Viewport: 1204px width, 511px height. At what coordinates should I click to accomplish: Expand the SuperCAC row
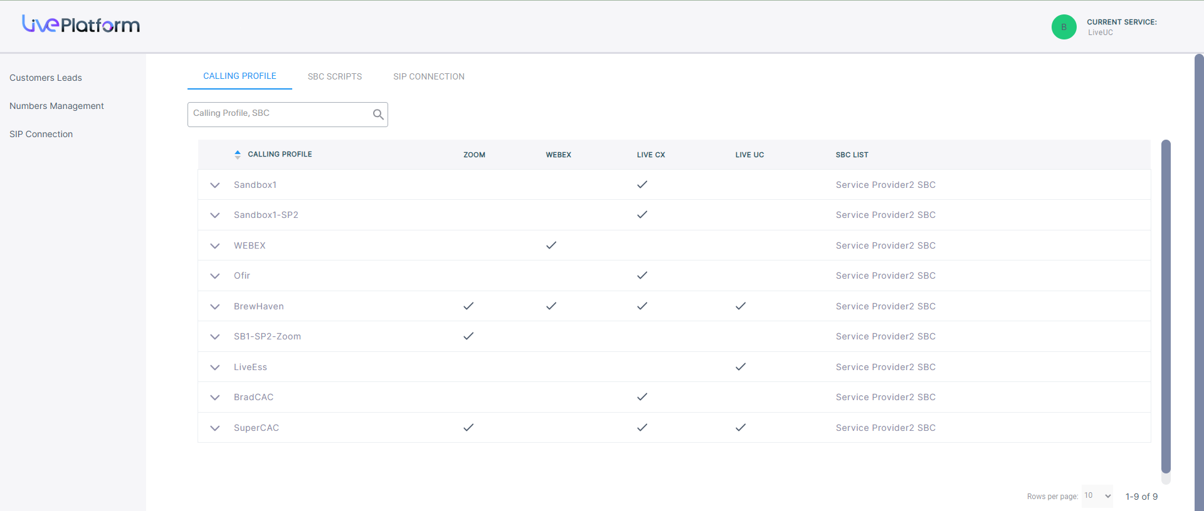[215, 428]
